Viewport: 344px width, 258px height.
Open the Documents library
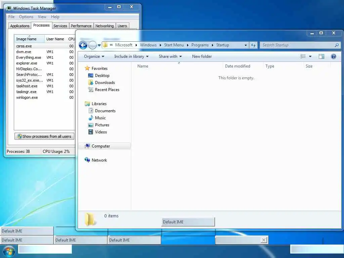[x=105, y=111]
